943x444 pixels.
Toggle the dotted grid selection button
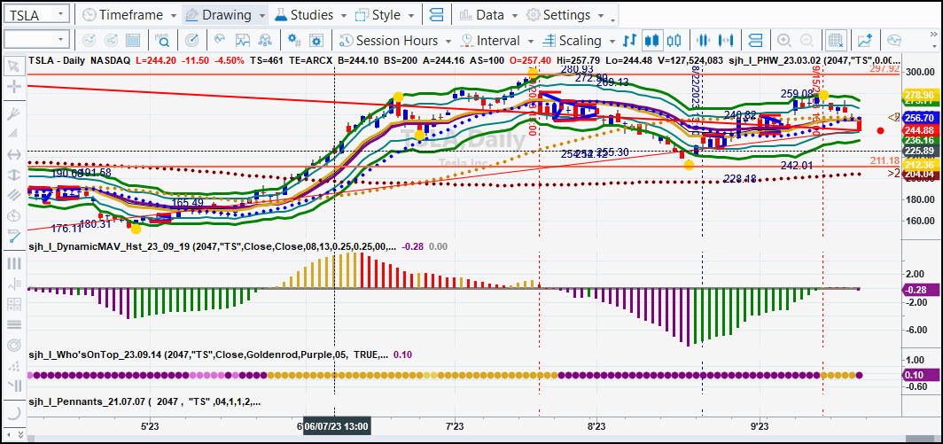click(x=836, y=40)
